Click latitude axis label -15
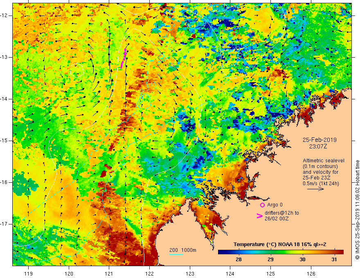This screenshot has width=360, height=278. tap(4, 141)
